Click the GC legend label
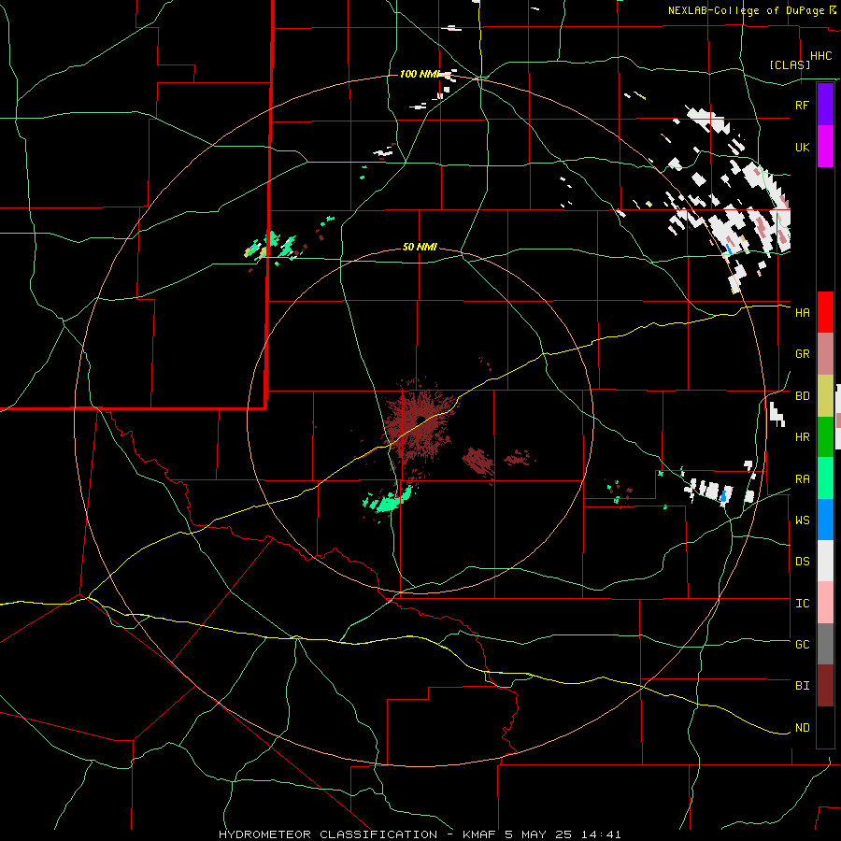 (802, 645)
